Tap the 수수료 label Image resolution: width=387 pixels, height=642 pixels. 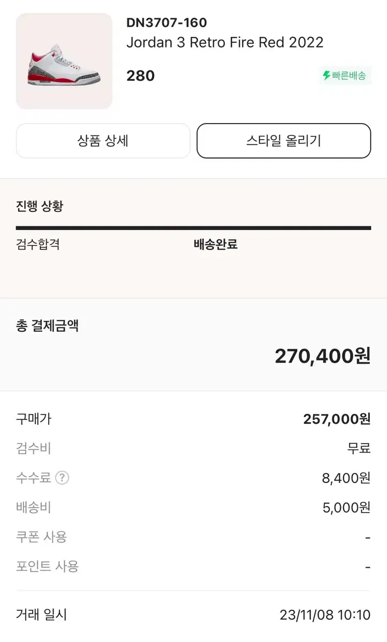(34, 478)
